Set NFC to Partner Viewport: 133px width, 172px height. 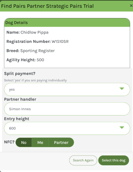click(61, 142)
